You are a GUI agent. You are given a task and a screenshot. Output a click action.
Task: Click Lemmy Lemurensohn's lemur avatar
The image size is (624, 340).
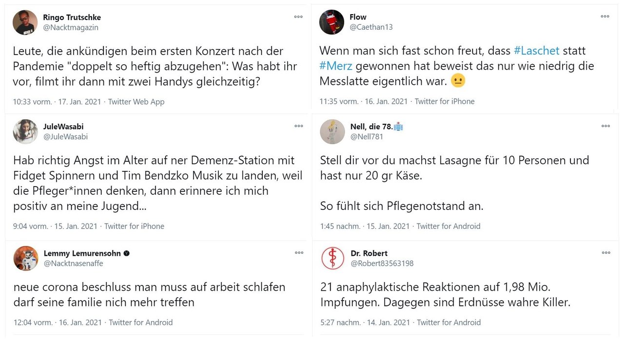(x=26, y=258)
